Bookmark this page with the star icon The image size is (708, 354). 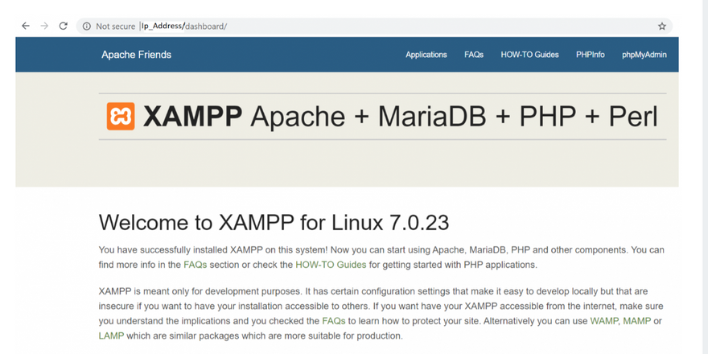click(x=662, y=27)
